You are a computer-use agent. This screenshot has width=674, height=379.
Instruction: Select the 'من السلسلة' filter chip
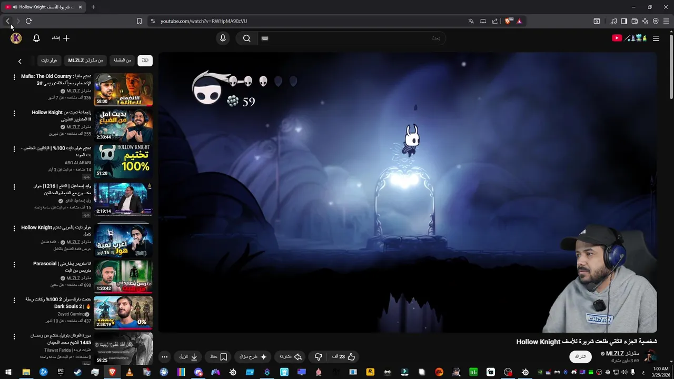click(x=122, y=61)
